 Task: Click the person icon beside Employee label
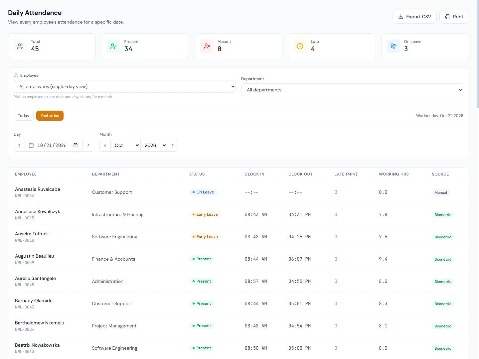(x=16, y=75)
